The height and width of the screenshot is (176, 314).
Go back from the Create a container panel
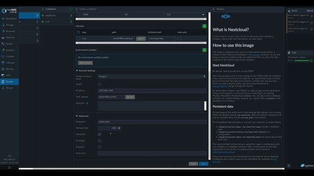[77, 9]
